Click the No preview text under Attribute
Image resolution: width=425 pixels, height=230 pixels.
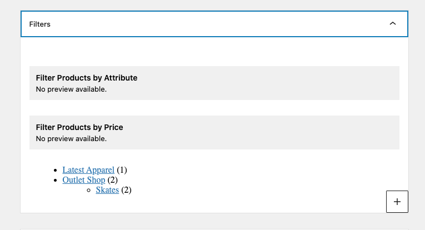point(71,89)
